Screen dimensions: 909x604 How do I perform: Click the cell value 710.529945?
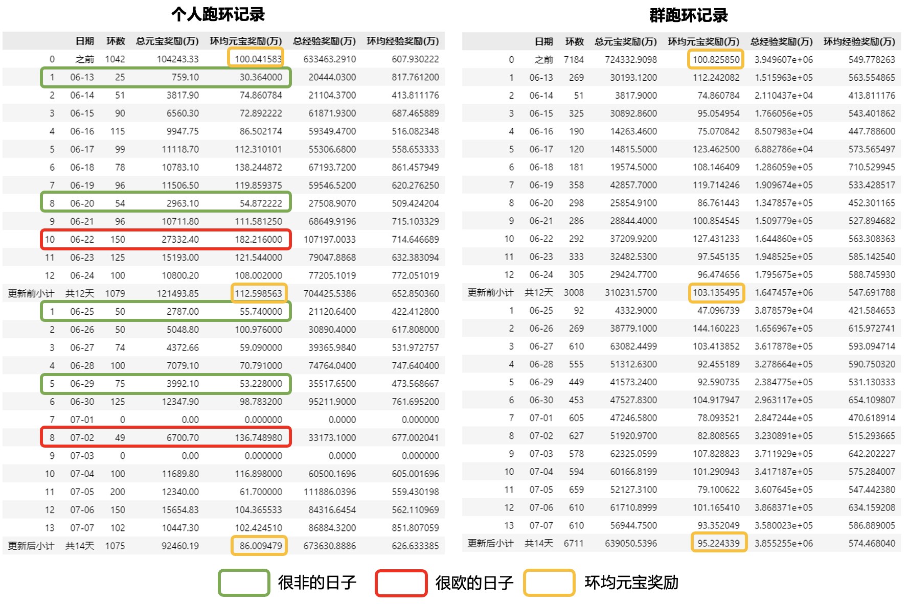[x=872, y=167]
